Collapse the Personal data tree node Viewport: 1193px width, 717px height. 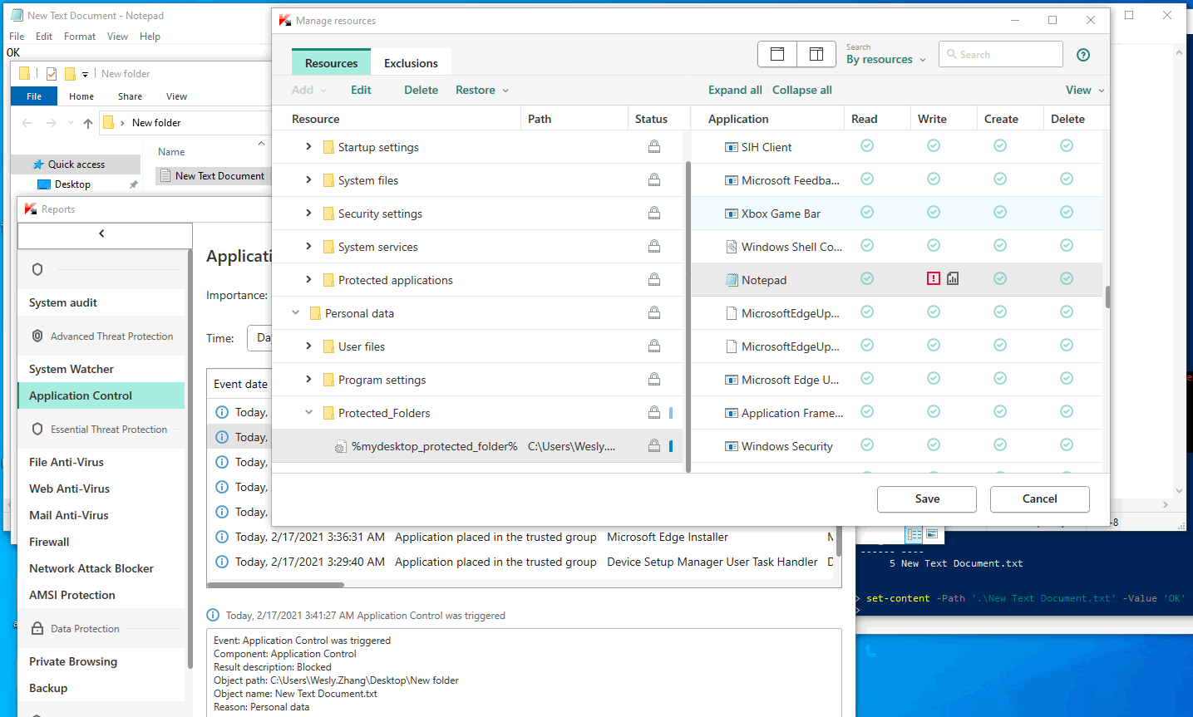click(x=295, y=312)
